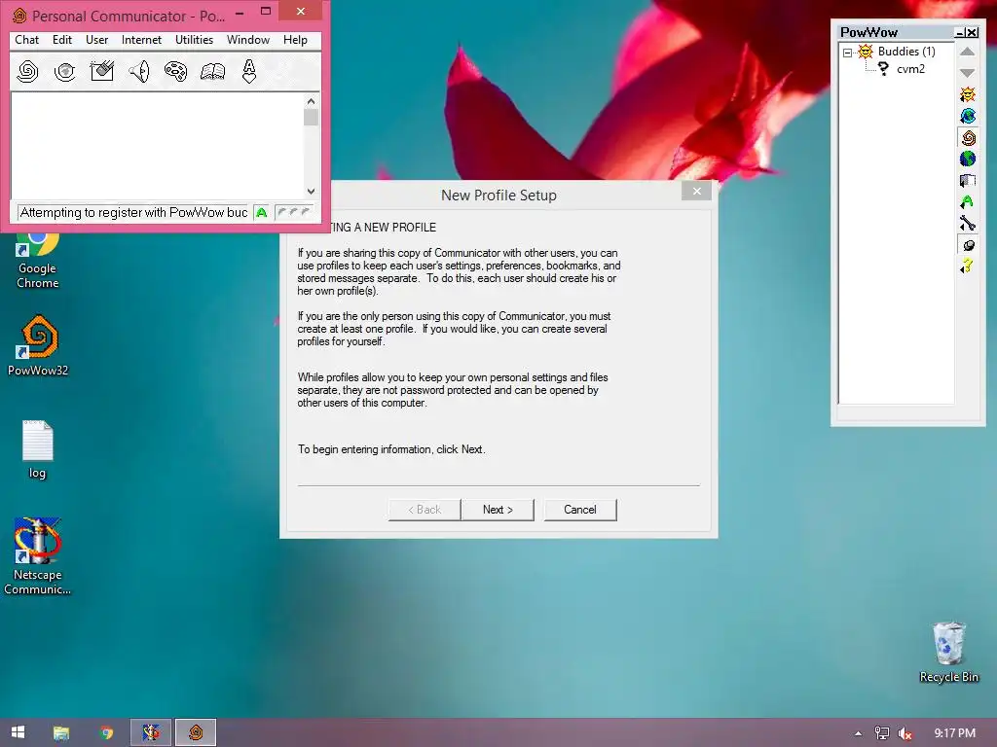The image size is (997, 747).
Task: Open the Google Chrome desktop shortcut
Action: coord(38,261)
